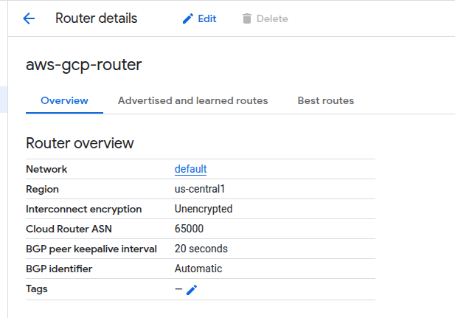This screenshot has width=455, height=318.
Task: Open Advertised and learned routes tab
Action: point(192,100)
